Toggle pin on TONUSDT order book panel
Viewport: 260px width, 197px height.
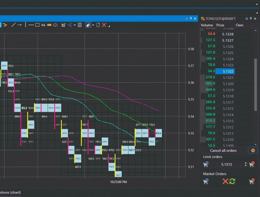pyautogui.click(x=251, y=18)
